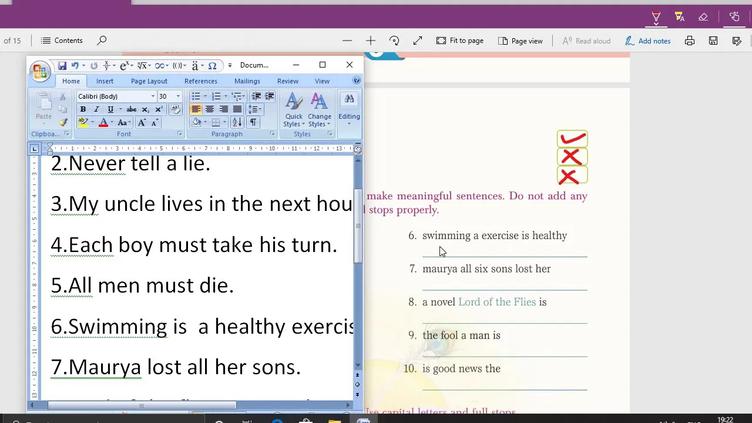Viewport: 752px width, 423px height.
Task: Toggle touch writing in PDF reader
Action: point(734,17)
